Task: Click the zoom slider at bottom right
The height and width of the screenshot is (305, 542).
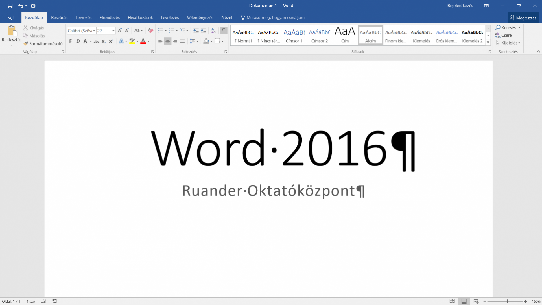Action: [x=507, y=301]
